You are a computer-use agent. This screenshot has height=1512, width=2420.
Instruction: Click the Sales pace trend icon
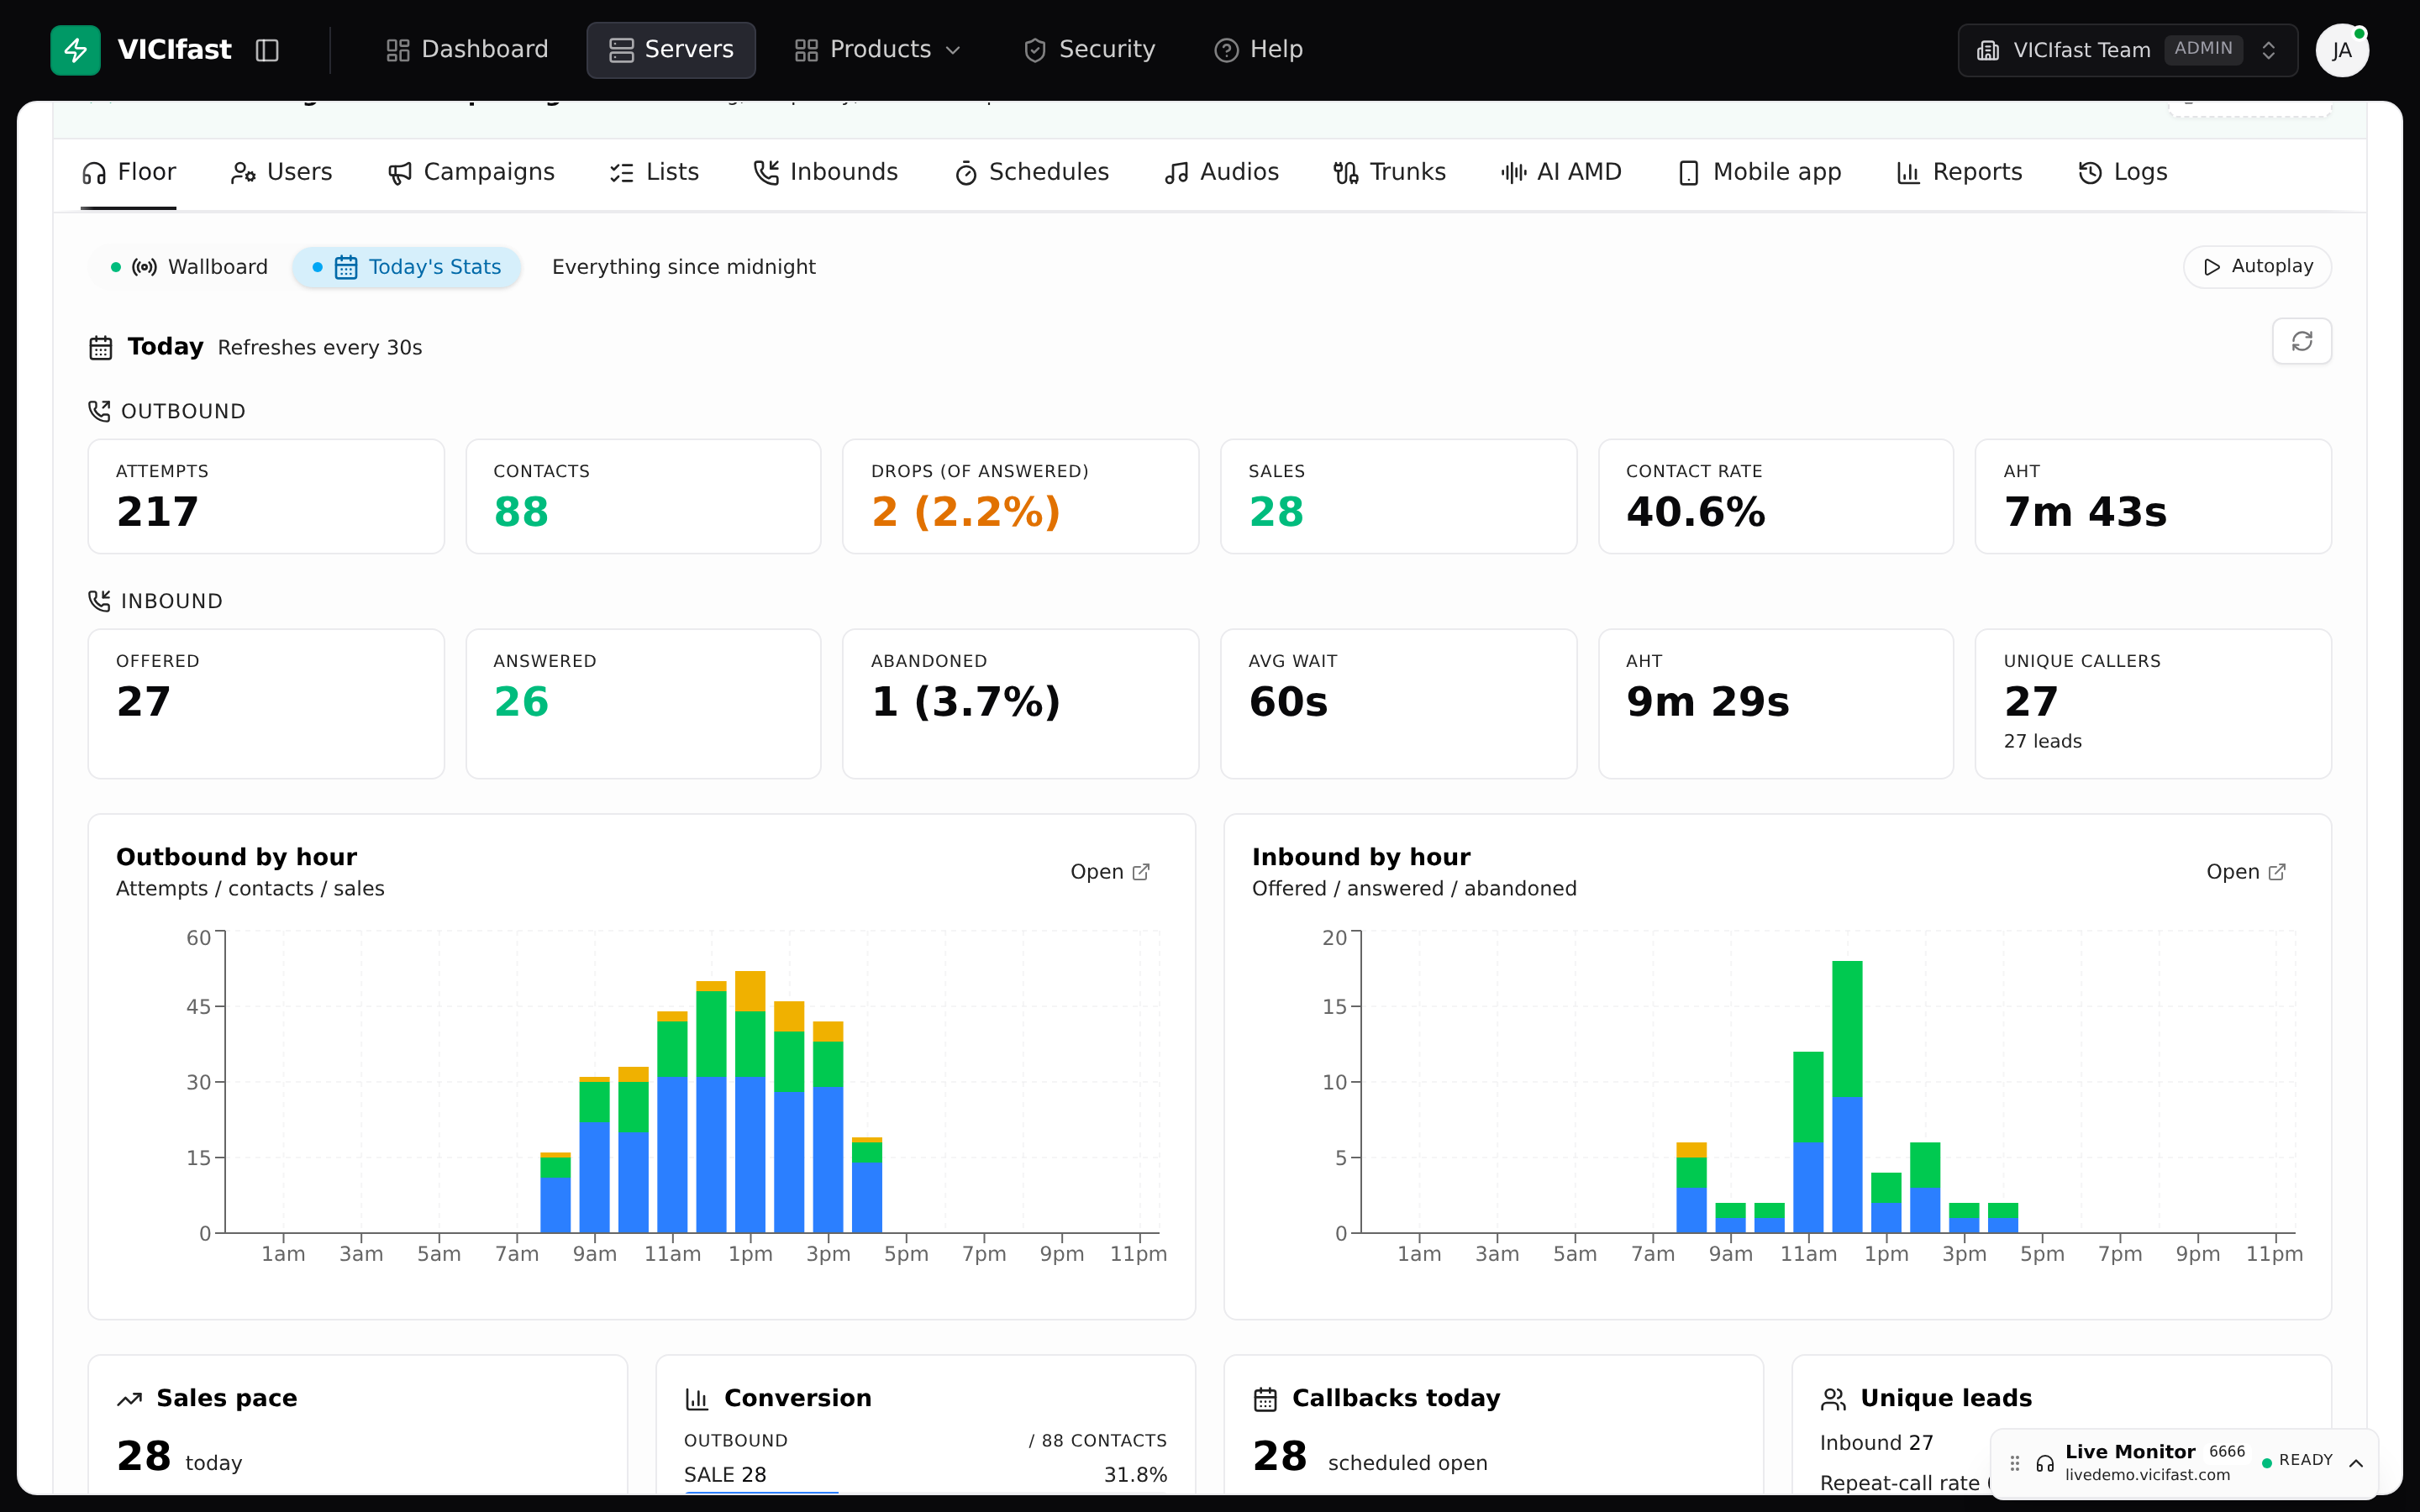point(129,1399)
